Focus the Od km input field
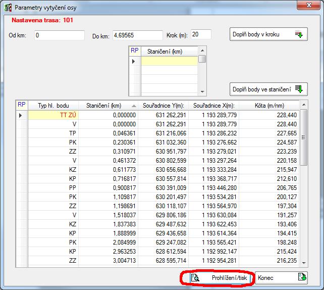This screenshot has width=324, height=290. point(60,35)
